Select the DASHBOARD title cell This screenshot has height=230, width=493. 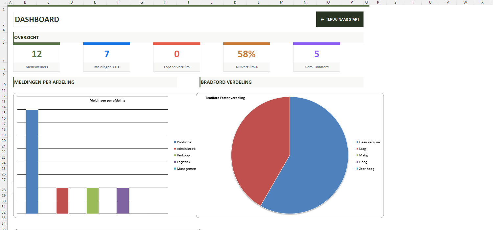click(x=37, y=19)
